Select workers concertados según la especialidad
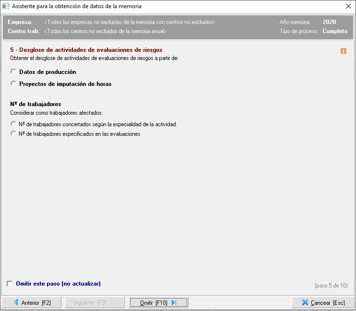 (13, 124)
